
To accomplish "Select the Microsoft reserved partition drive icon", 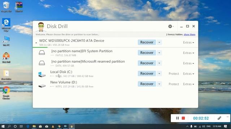I will tap(42, 63).
